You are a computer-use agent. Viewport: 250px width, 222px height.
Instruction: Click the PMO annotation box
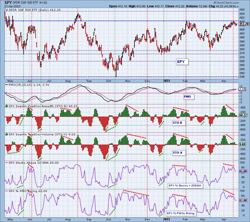click(x=188, y=97)
